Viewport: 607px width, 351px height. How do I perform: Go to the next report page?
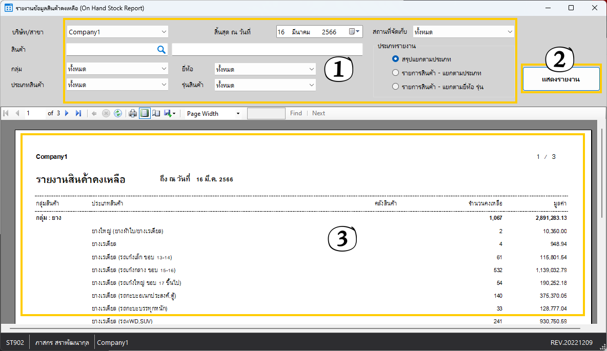coord(67,113)
